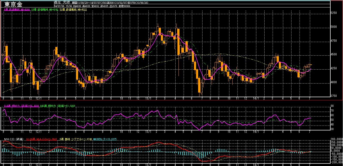This screenshot has width=343, height=166.
Task: Click the 9週 単純 シグナル legend
Action: [x=75, y=139]
